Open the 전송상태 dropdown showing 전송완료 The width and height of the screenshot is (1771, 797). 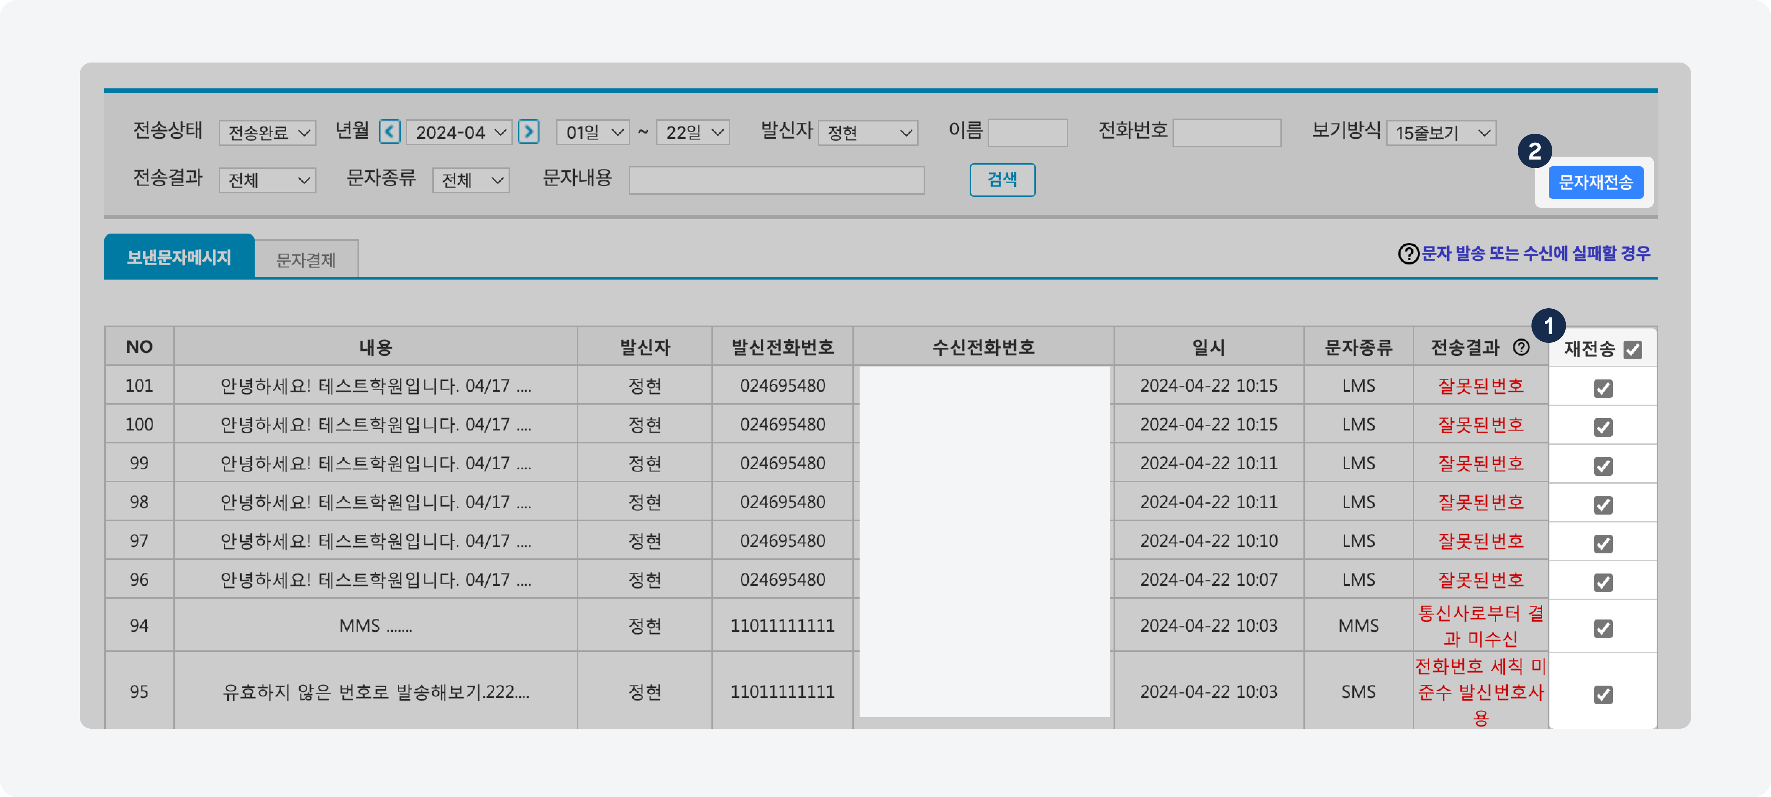point(268,133)
